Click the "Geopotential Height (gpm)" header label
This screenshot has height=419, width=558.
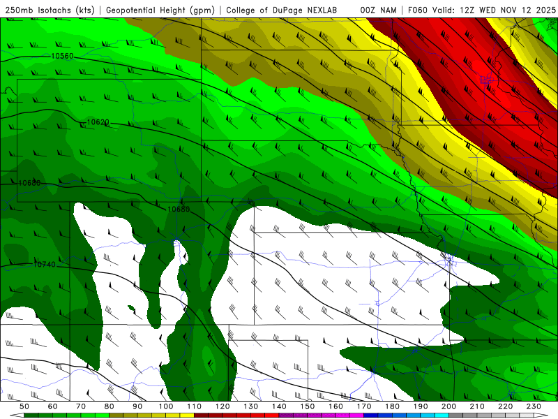(160, 10)
